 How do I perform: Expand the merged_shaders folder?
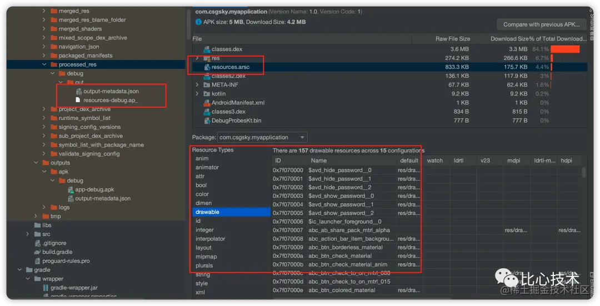coord(44,29)
